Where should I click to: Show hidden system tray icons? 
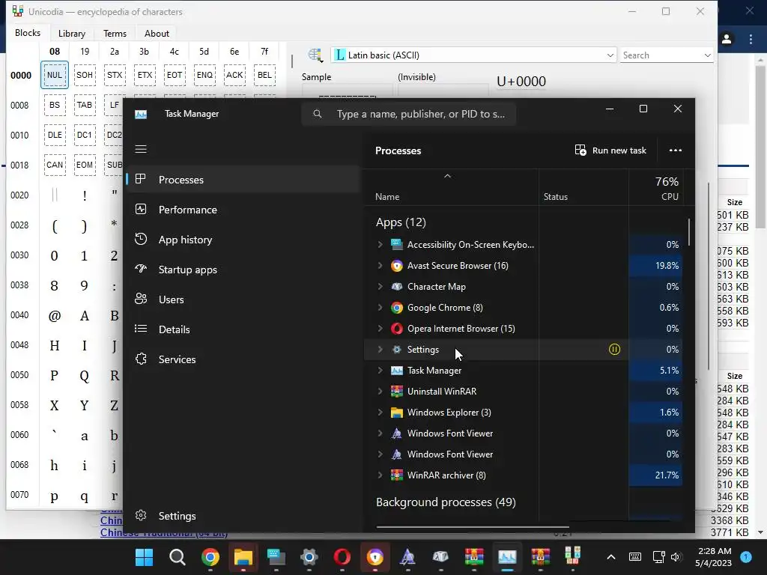(x=611, y=557)
